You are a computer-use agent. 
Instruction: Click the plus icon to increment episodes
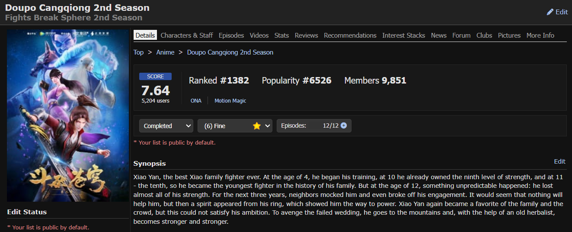coord(344,126)
